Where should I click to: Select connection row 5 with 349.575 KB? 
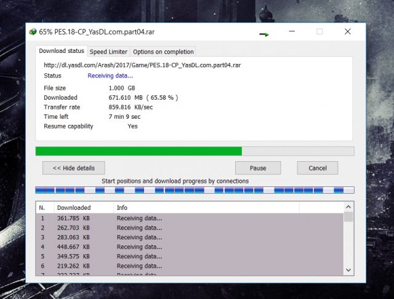[190, 257]
